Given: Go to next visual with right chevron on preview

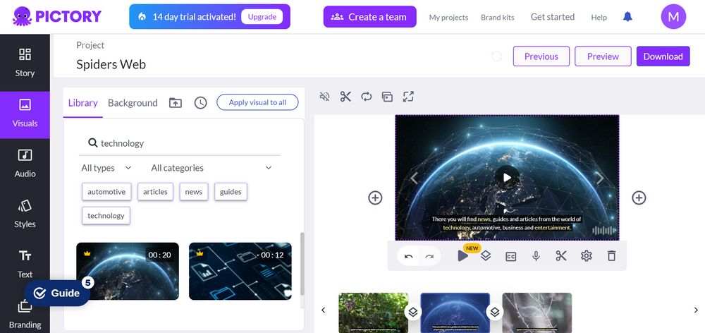Looking at the screenshot, I should pos(600,178).
